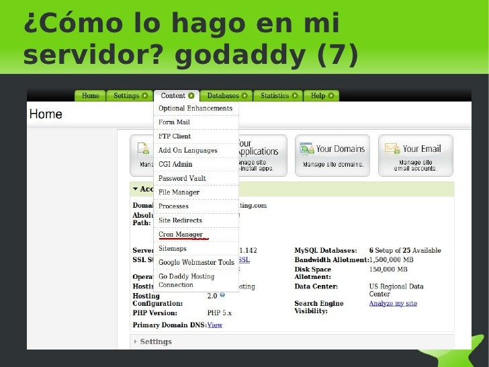
Task: Open Password Vault menu entry
Action: [196, 178]
